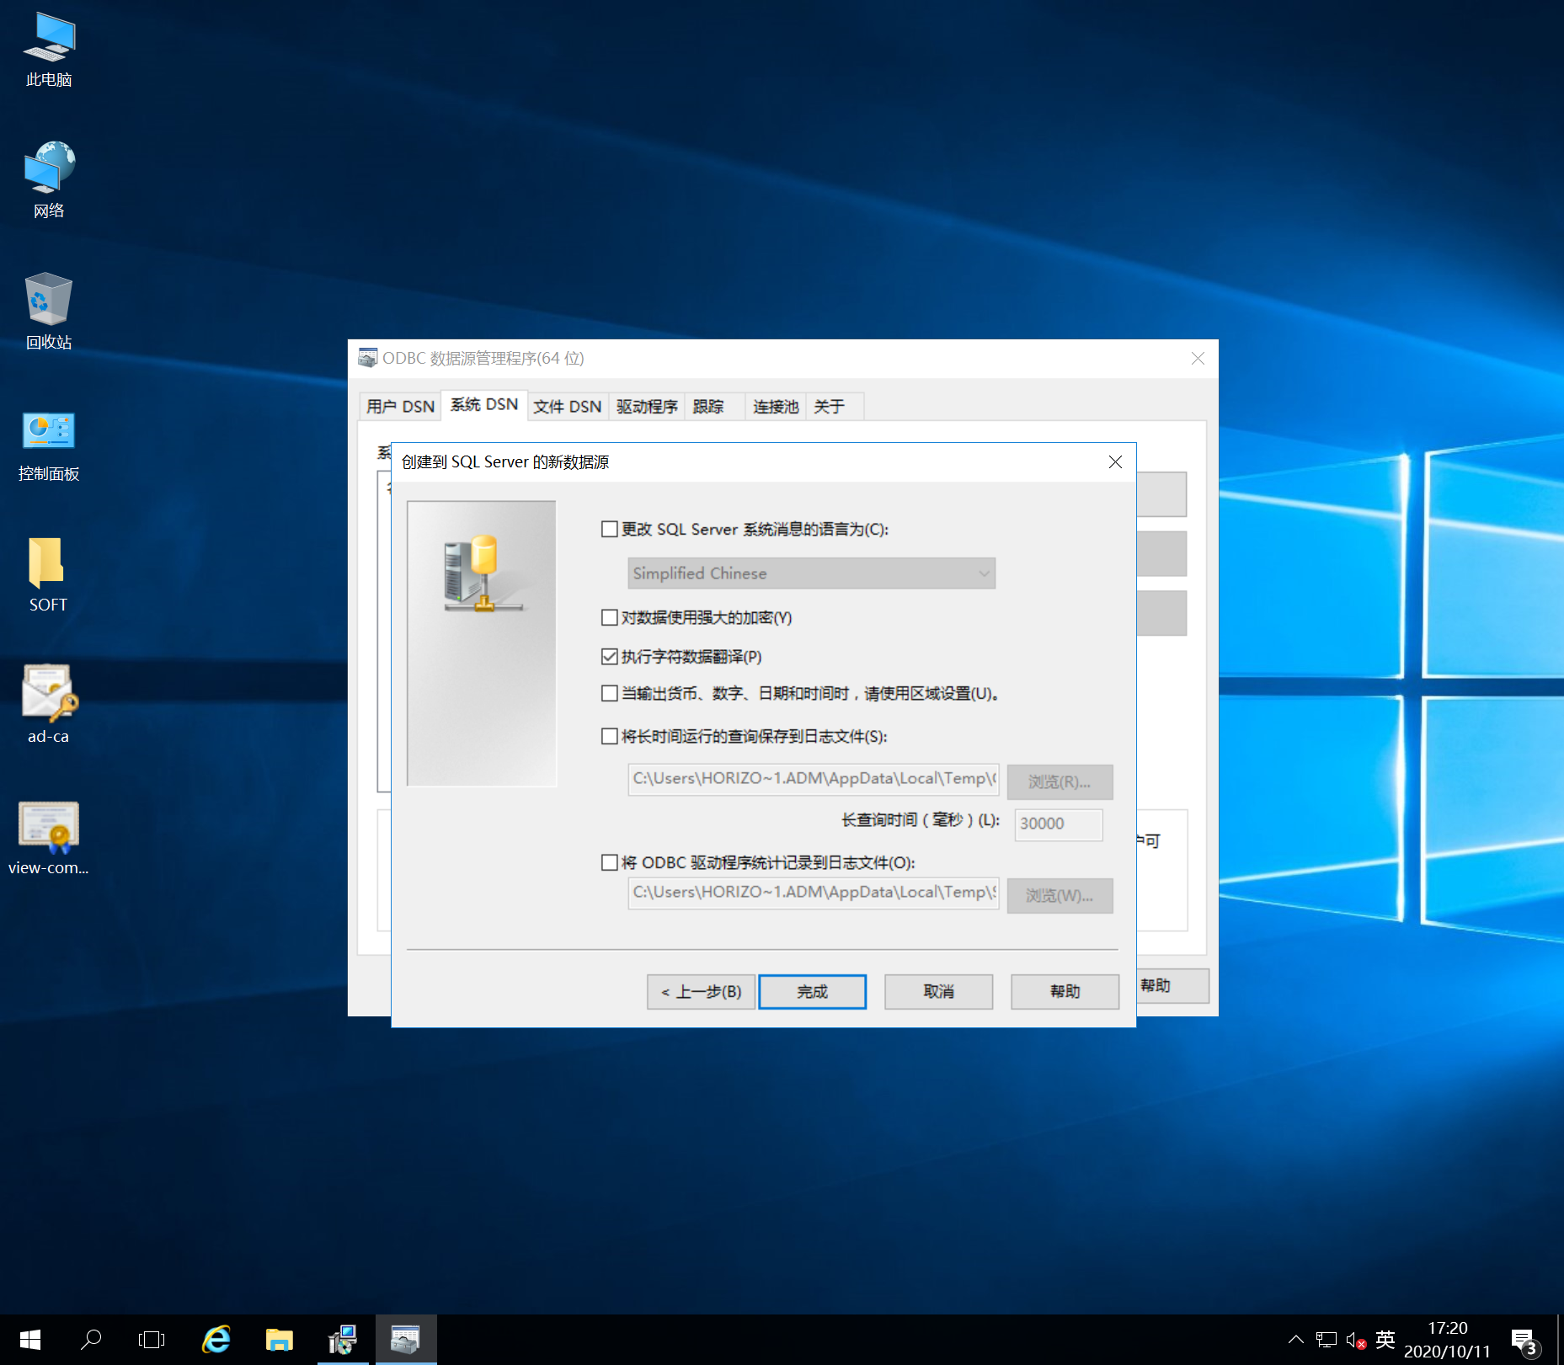Check 将 ODBC 驱动程序统计记录到日志文件

point(610,863)
